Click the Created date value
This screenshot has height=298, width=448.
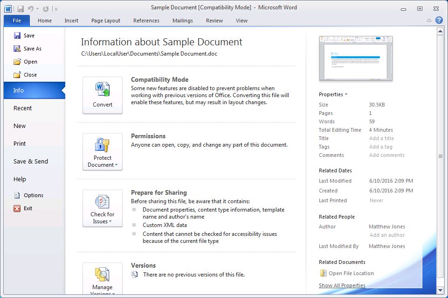[x=391, y=191]
